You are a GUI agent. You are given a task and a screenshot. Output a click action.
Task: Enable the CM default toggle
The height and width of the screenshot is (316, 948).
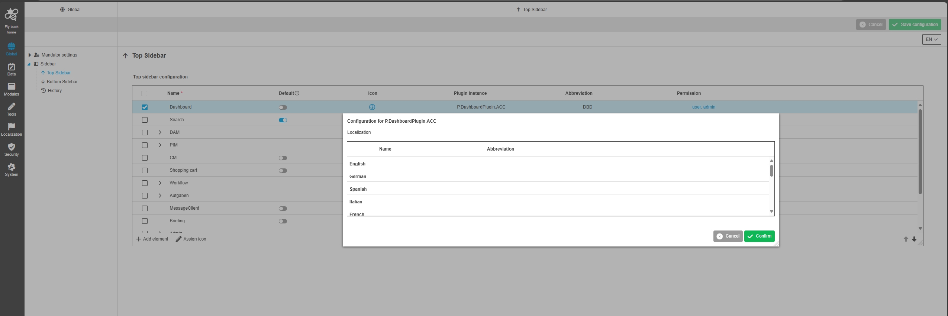point(283,158)
